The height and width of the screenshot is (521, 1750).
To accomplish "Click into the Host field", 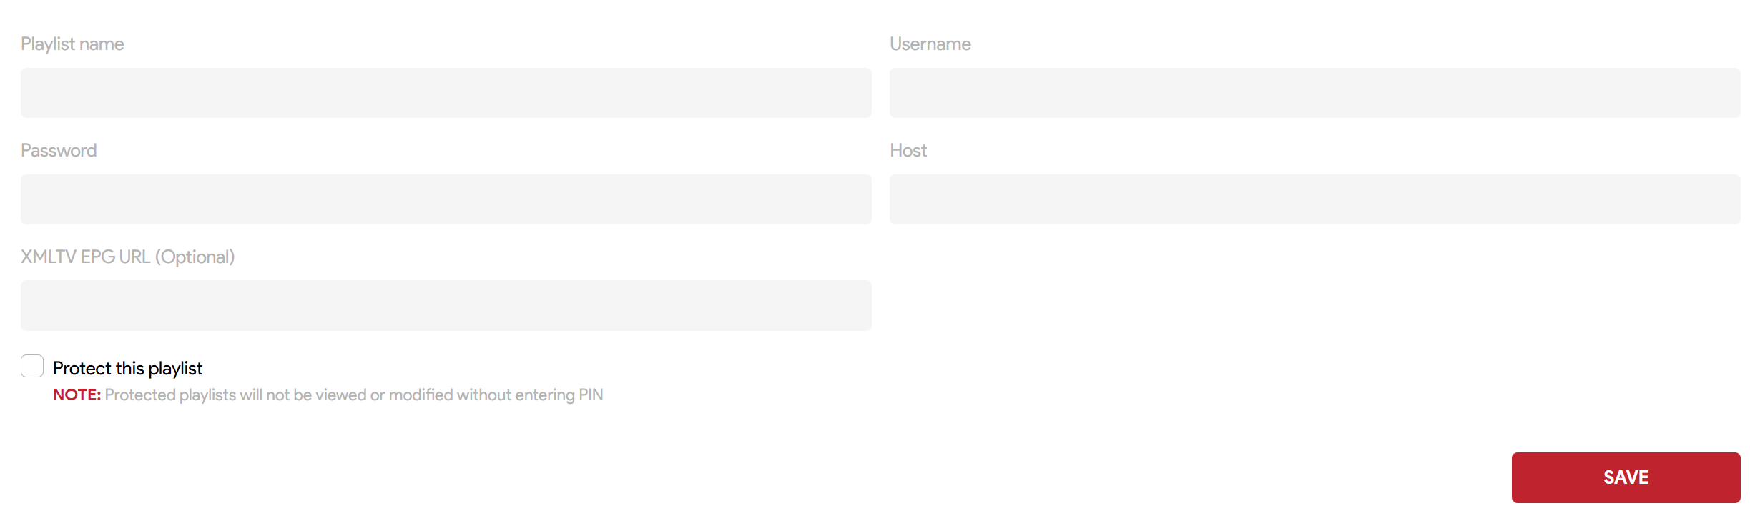I will click(x=1314, y=199).
